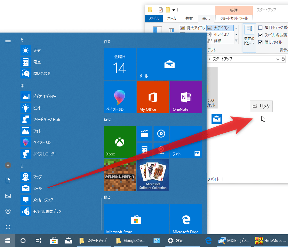
Task: Switch to the ホーム ribbon tab
Action: [x=172, y=18]
